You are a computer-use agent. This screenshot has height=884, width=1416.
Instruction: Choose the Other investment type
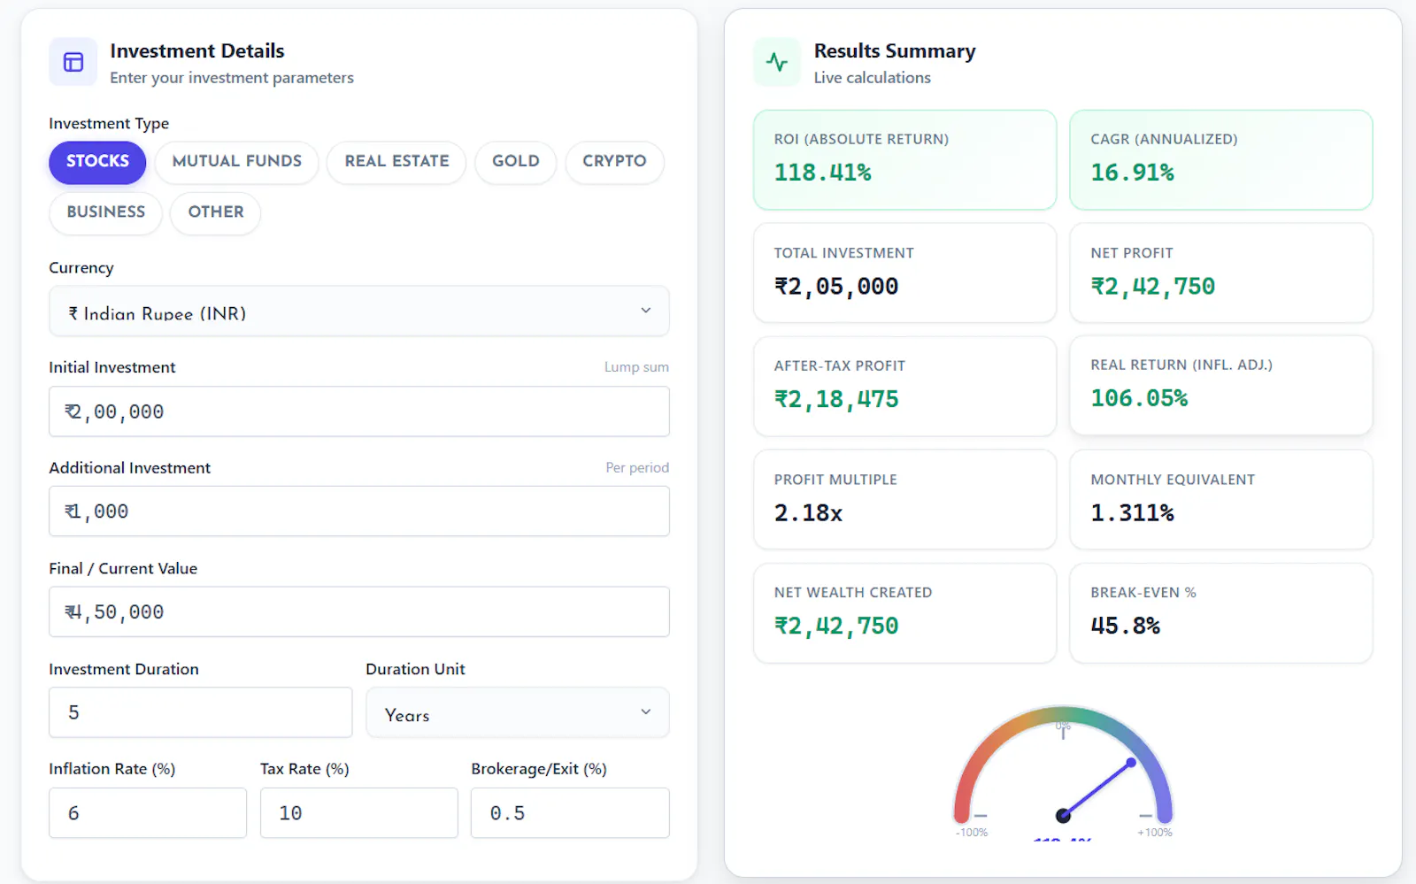215,213
